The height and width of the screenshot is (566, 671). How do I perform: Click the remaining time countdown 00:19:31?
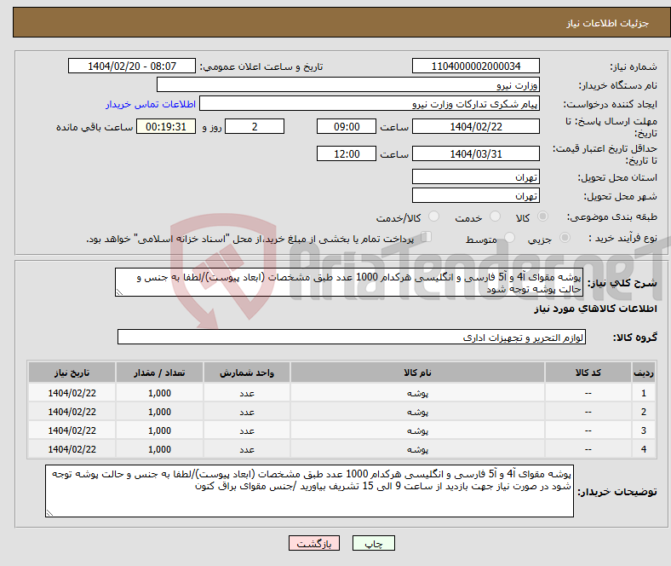coord(166,126)
